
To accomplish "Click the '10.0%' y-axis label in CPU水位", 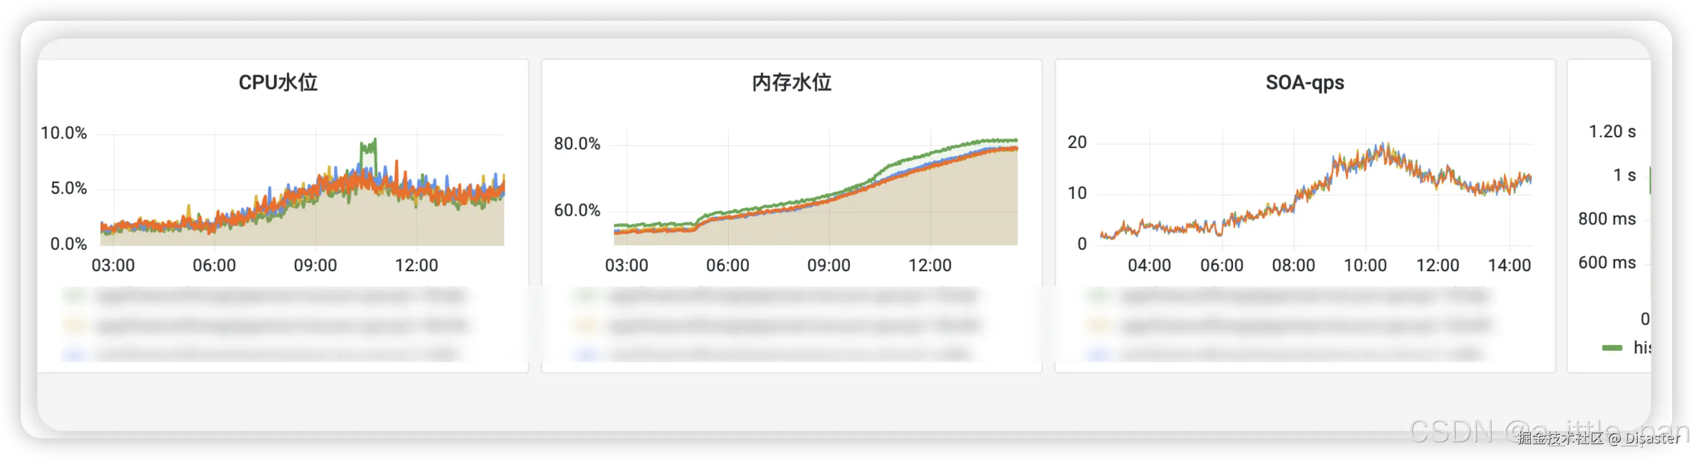I will 64,133.
